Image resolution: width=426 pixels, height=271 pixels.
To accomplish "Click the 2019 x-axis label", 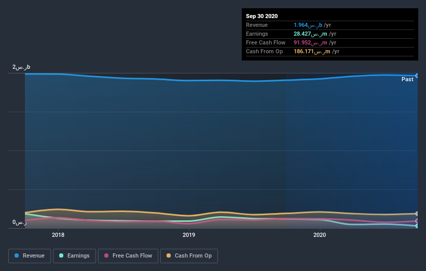I will coord(189,235).
